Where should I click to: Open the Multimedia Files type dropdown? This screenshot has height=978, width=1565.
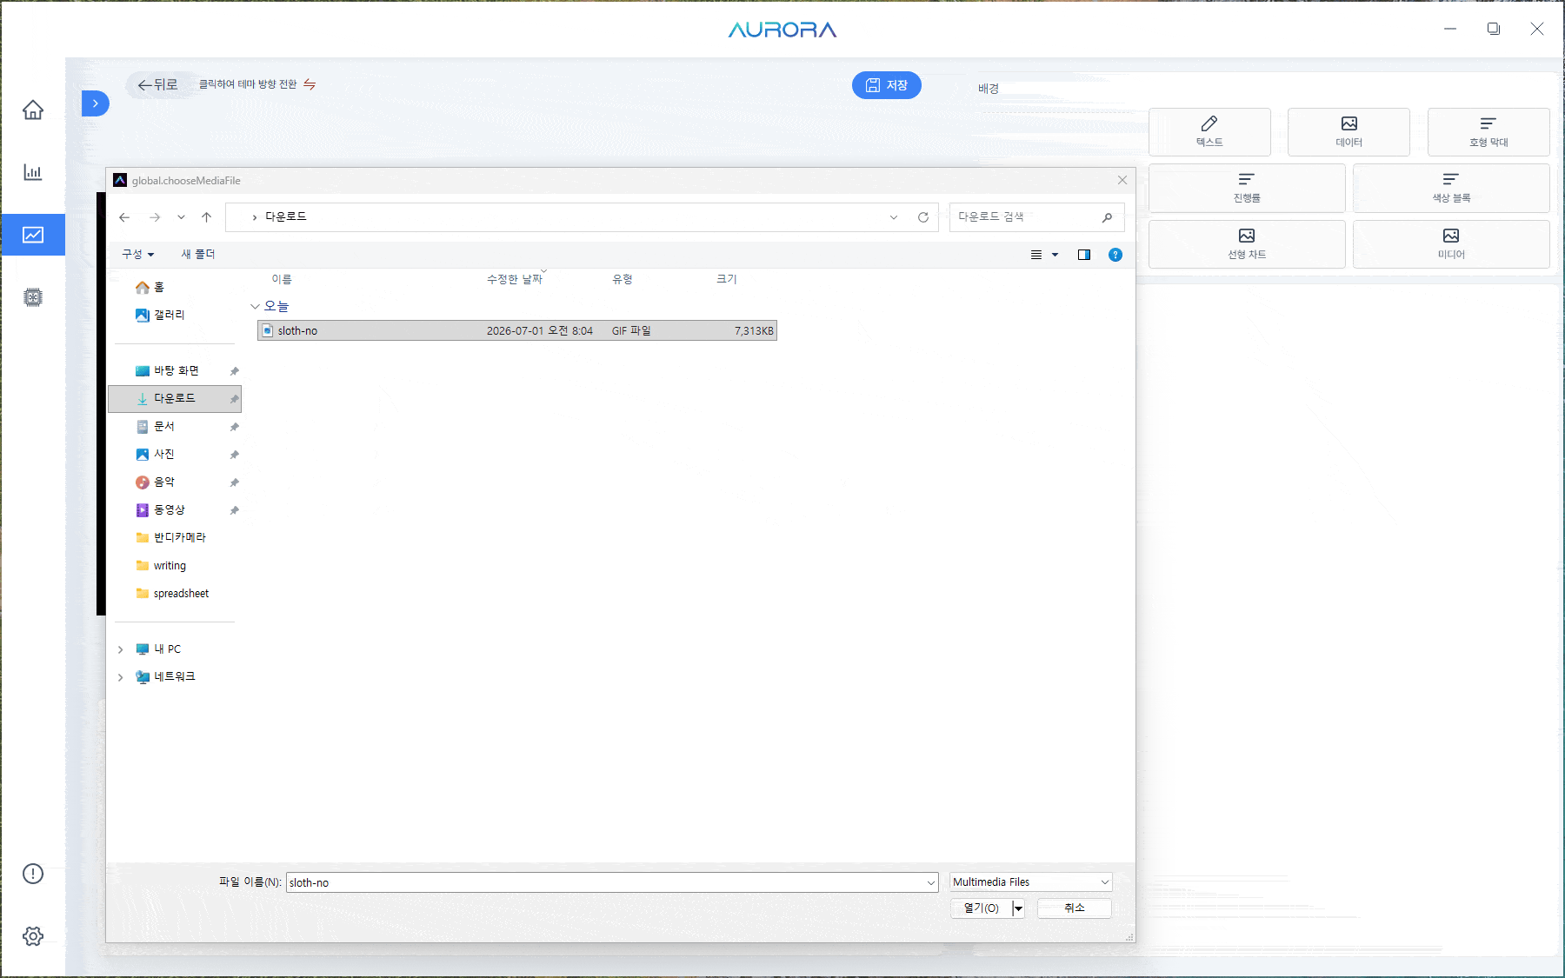(1031, 882)
